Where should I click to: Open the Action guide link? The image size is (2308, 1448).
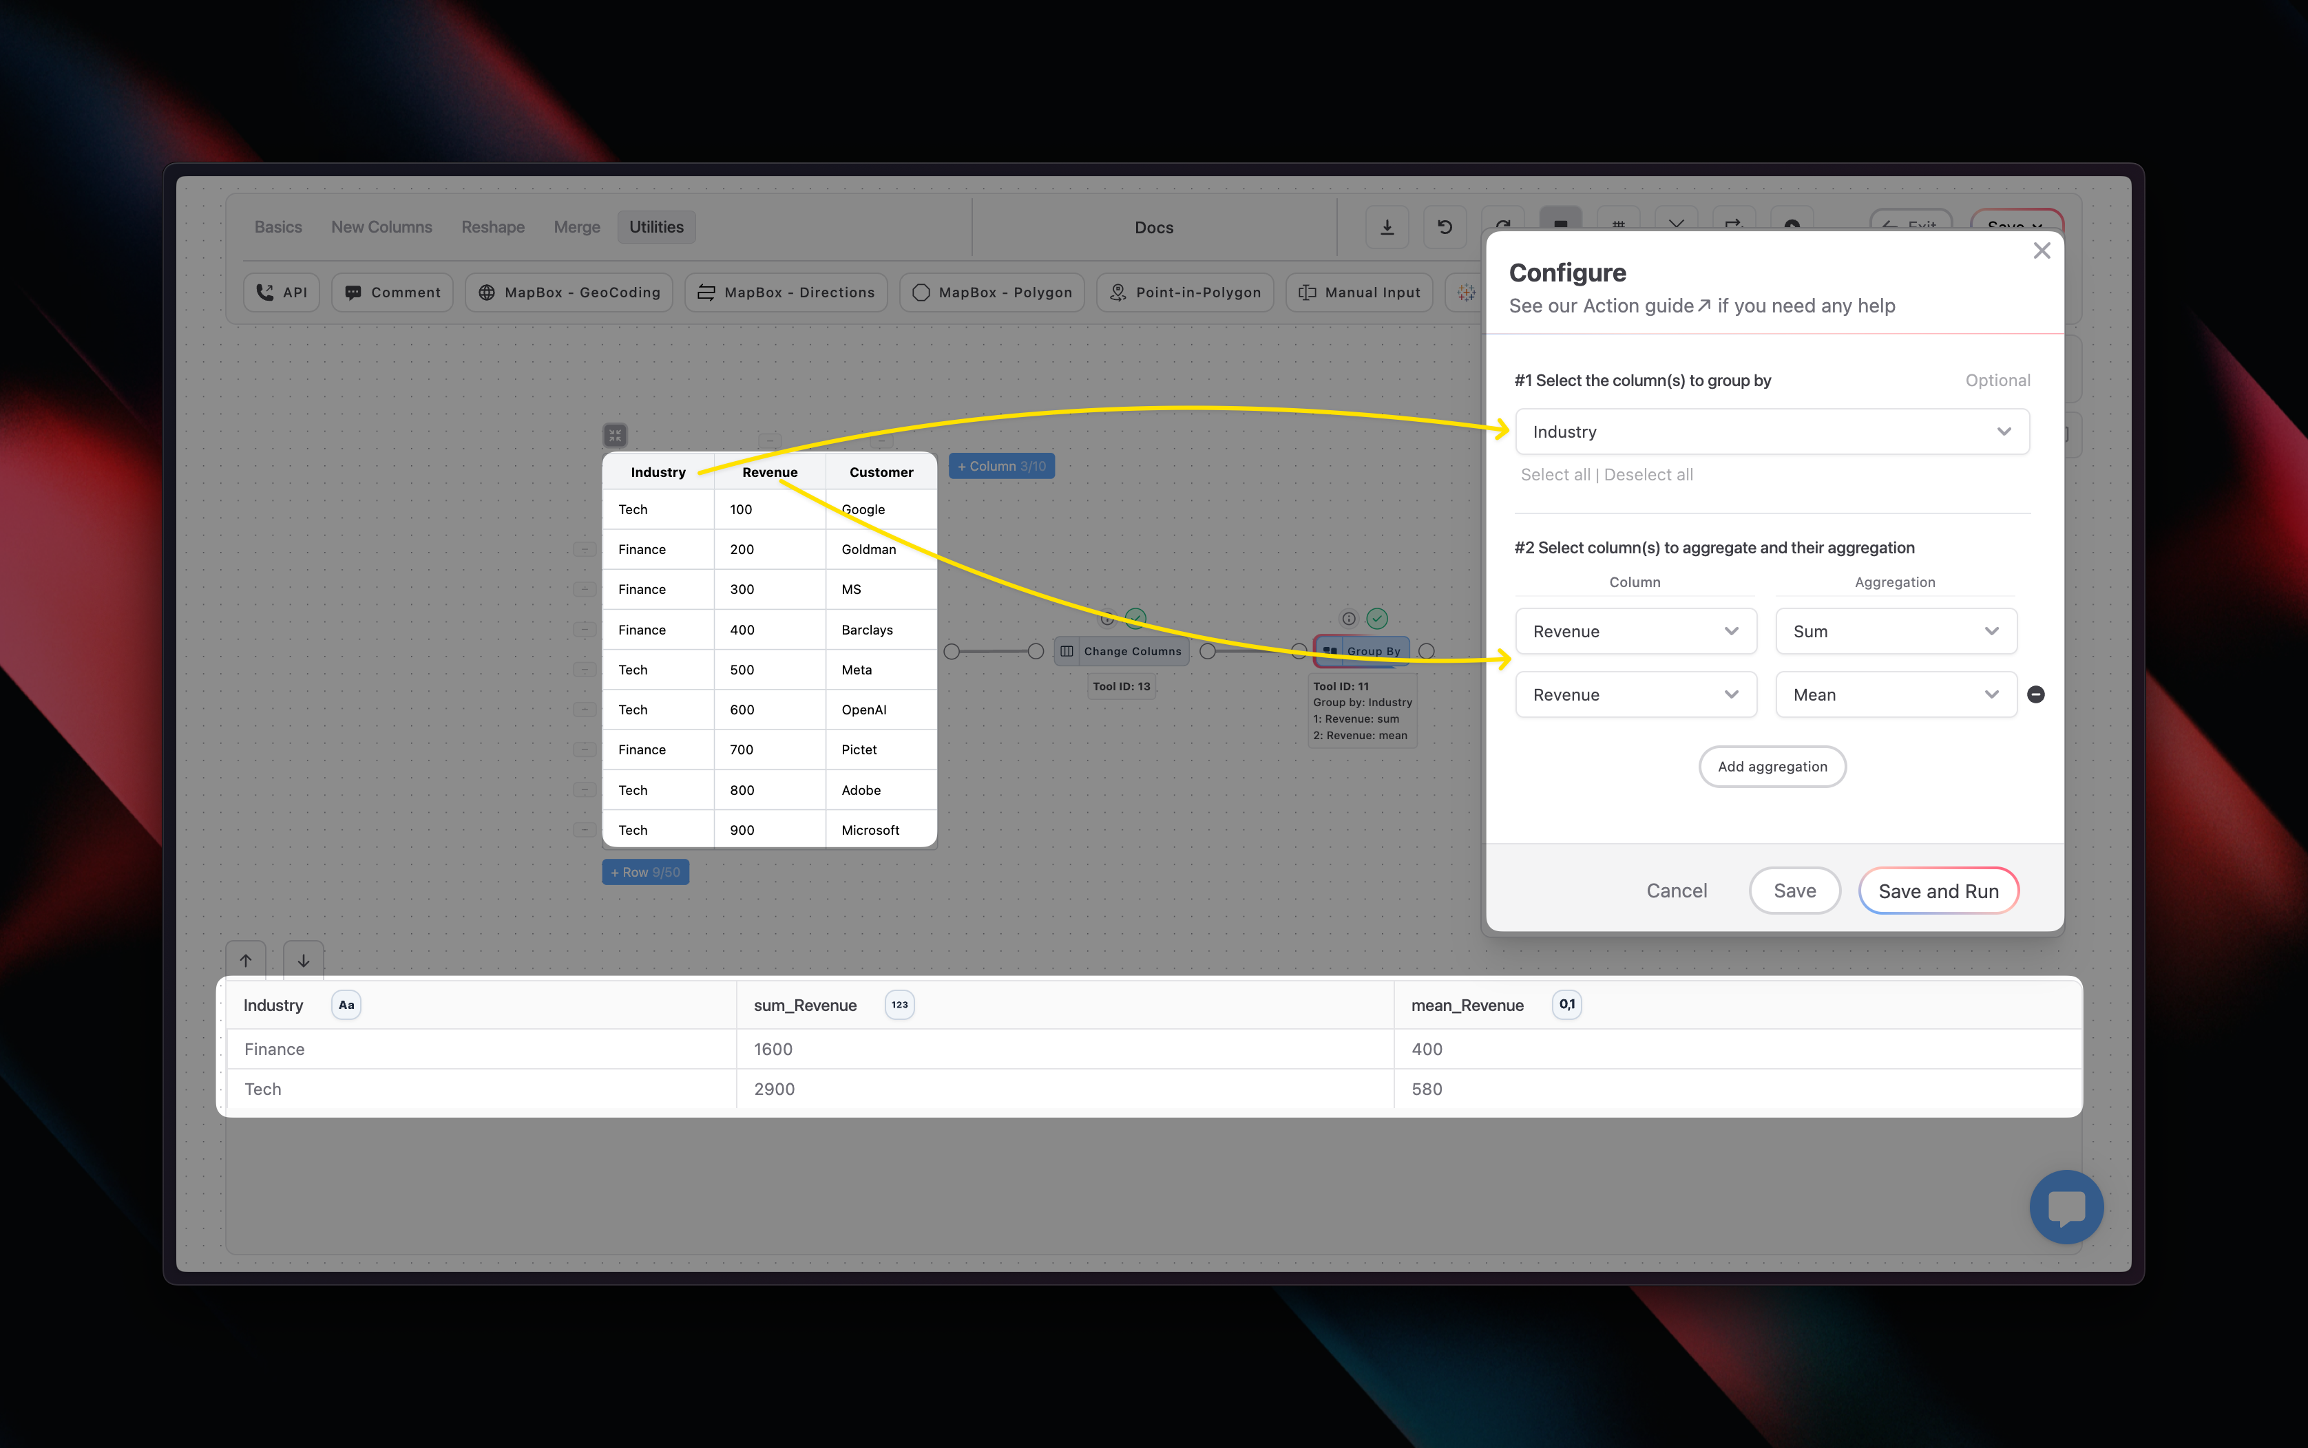click(1646, 306)
